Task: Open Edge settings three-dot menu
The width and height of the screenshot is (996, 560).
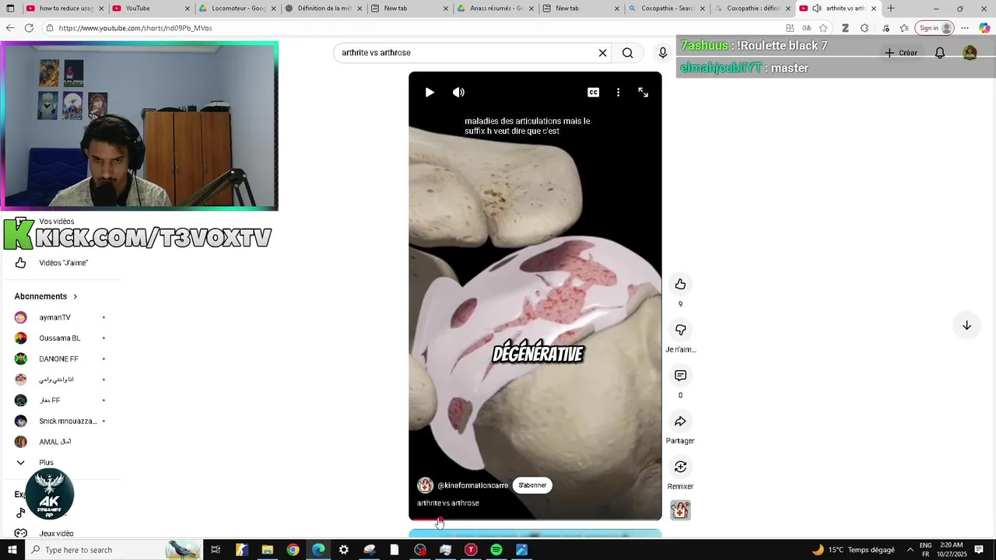Action: (965, 28)
